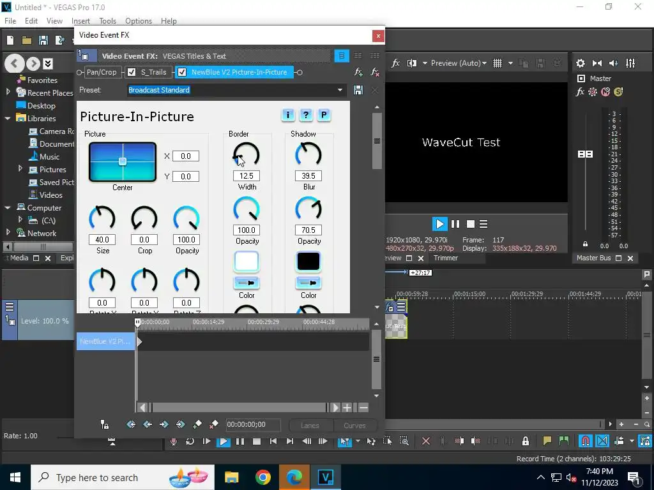Viewport: 654px width, 490px height.
Task: Open the Edit menu
Action: 31,21
